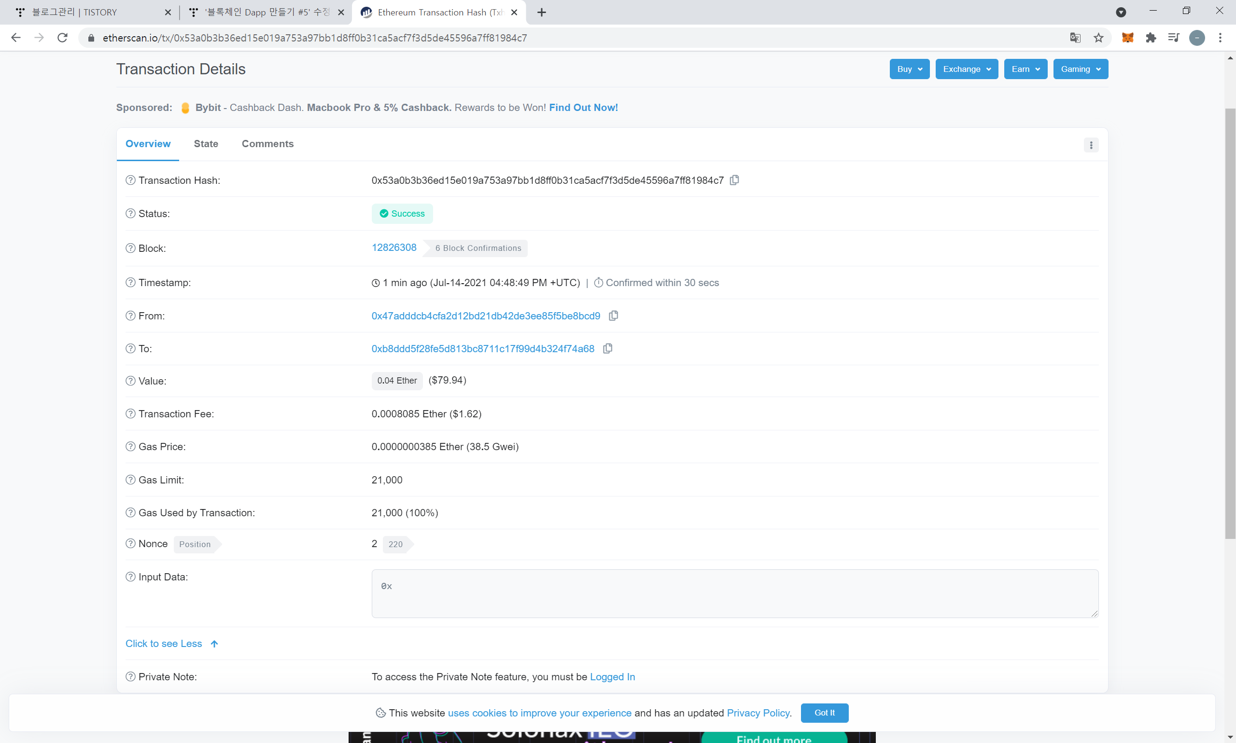Reload the Etherscan page

(62, 38)
